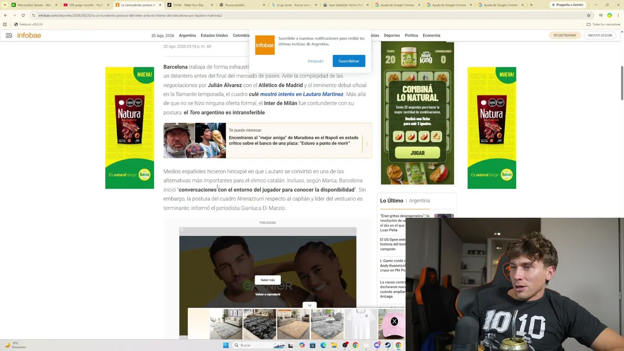
Task: Open Microsoft Edge from the taskbar
Action: 323,345
